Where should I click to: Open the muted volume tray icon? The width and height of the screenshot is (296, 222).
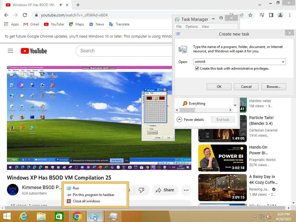click(x=269, y=217)
